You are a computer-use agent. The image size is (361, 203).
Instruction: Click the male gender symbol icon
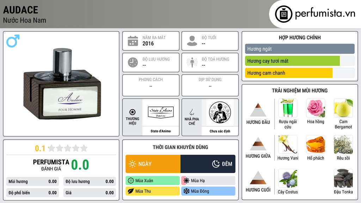13,41
